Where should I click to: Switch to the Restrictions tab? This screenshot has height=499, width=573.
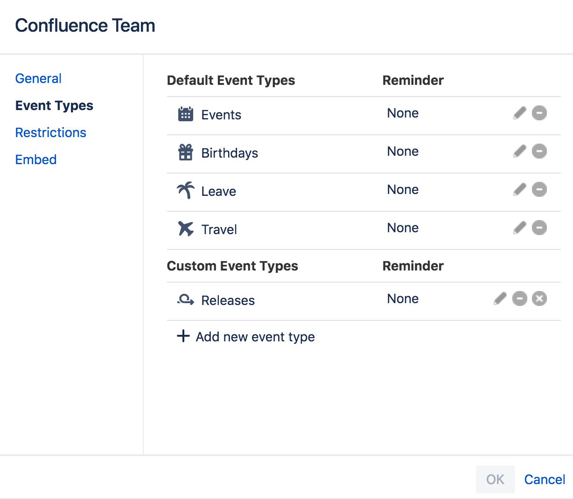pos(50,132)
